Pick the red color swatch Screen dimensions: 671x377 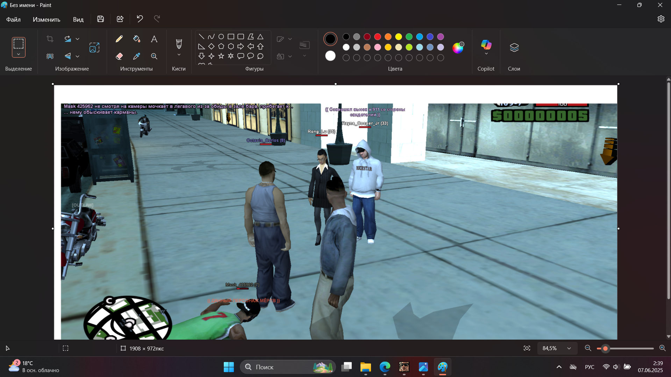pyautogui.click(x=378, y=37)
